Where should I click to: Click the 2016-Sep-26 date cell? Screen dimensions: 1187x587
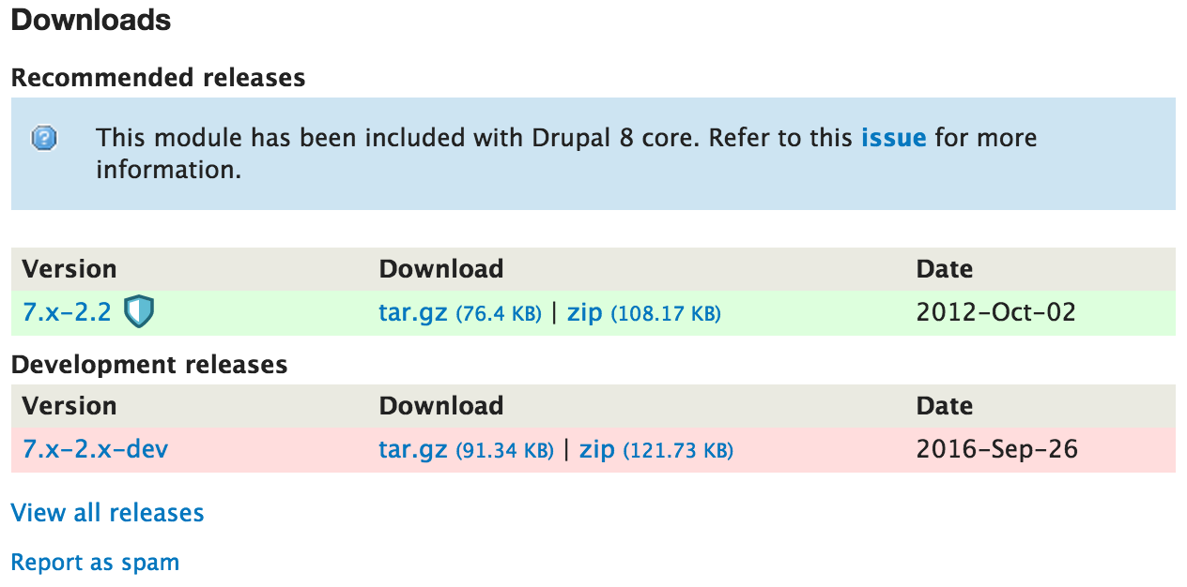click(996, 449)
